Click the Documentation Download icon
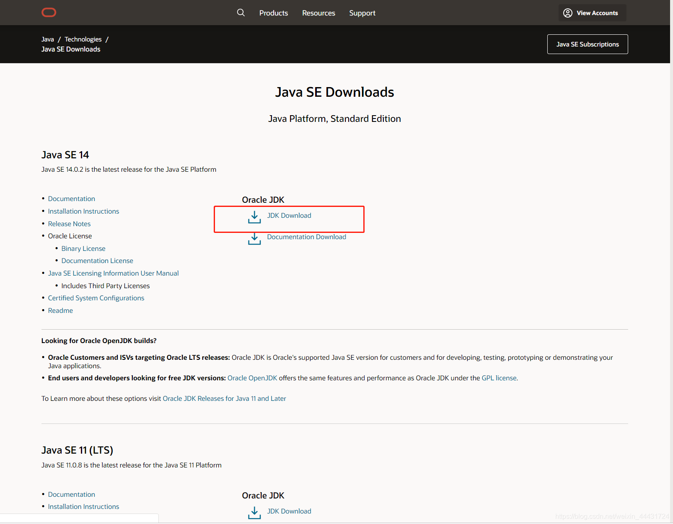The image size is (673, 524). point(254,239)
